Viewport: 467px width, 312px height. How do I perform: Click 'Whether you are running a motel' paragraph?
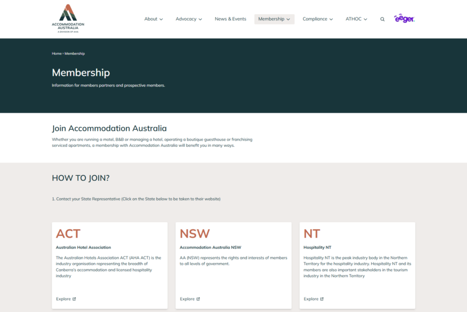pyautogui.click(x=152, y=142)
